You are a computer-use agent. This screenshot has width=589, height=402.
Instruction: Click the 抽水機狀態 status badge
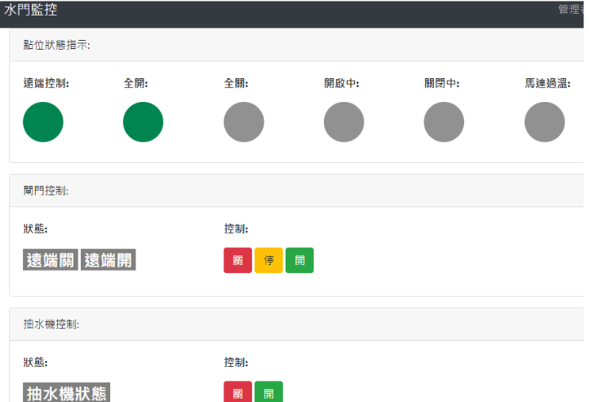[67, 393]
